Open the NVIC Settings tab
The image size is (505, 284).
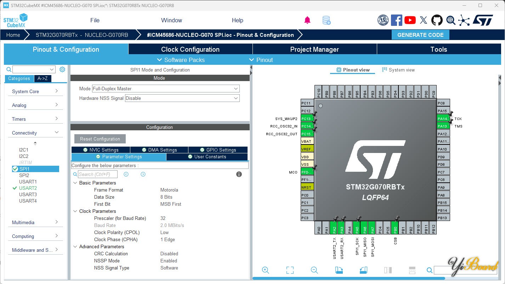[x=101, y=150]
